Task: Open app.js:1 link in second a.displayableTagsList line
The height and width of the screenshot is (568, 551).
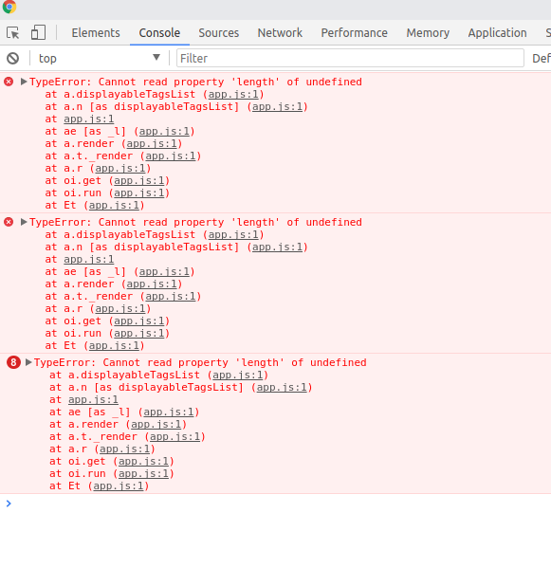Action: [x=233, y=234]
